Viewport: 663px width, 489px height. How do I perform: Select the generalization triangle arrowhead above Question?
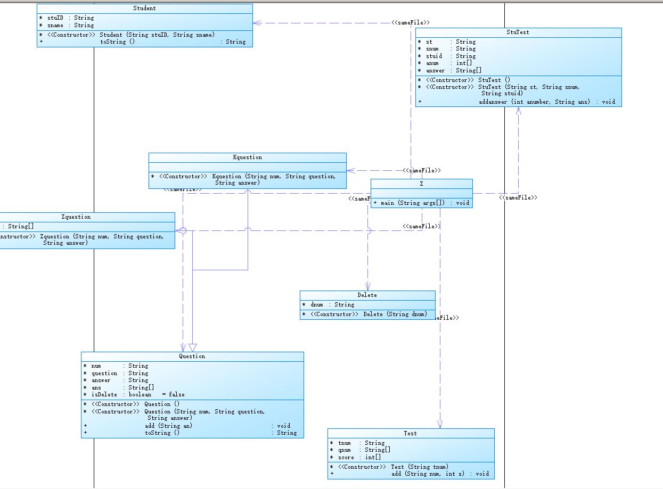pos(193,347)
